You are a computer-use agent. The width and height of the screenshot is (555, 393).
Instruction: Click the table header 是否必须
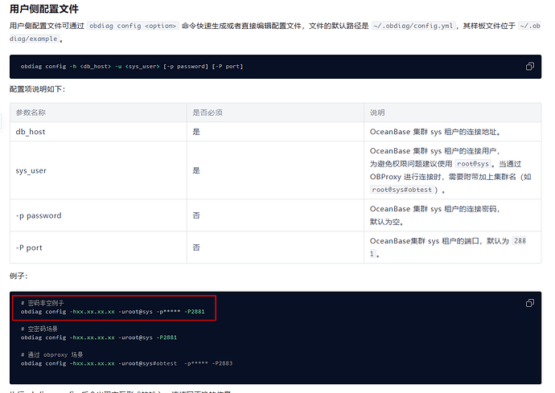coord(208,113)
